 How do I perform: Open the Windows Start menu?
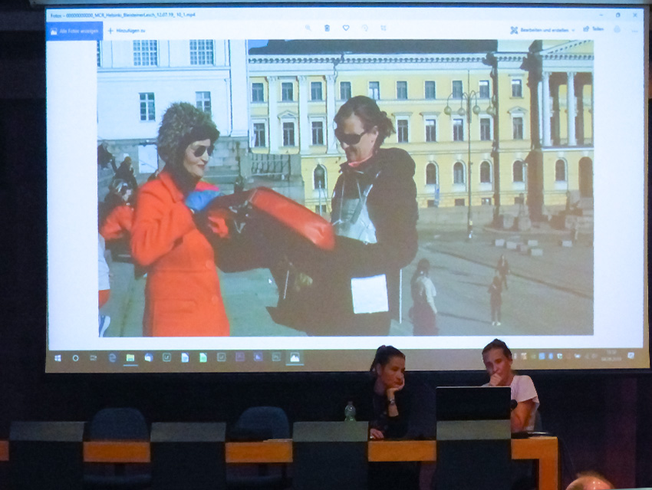click(x=57, y=357)
